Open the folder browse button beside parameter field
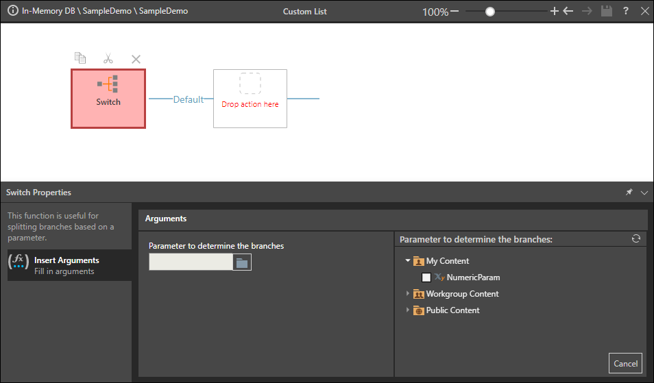The image size is (654, 383). [242, 262]
